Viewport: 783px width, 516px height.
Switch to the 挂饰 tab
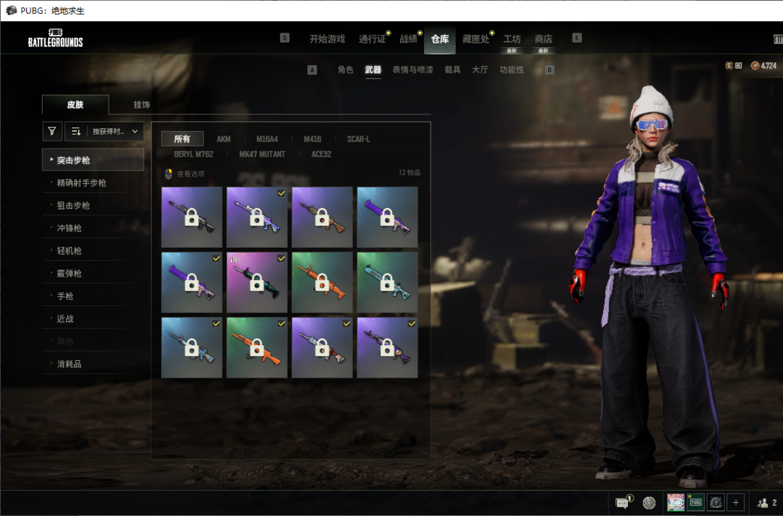click(x=141, y=104)
